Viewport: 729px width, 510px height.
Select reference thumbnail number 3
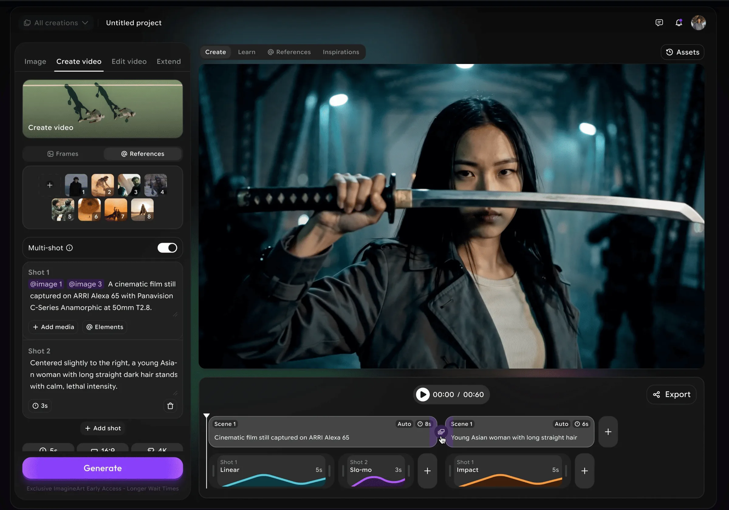pyautogui.click(x=129, y=185)
